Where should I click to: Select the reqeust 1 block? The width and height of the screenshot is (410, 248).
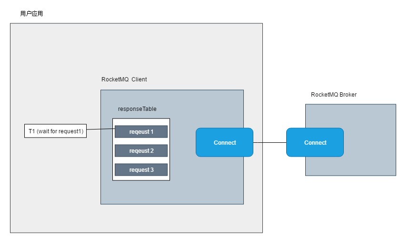(x=141, y=131)
